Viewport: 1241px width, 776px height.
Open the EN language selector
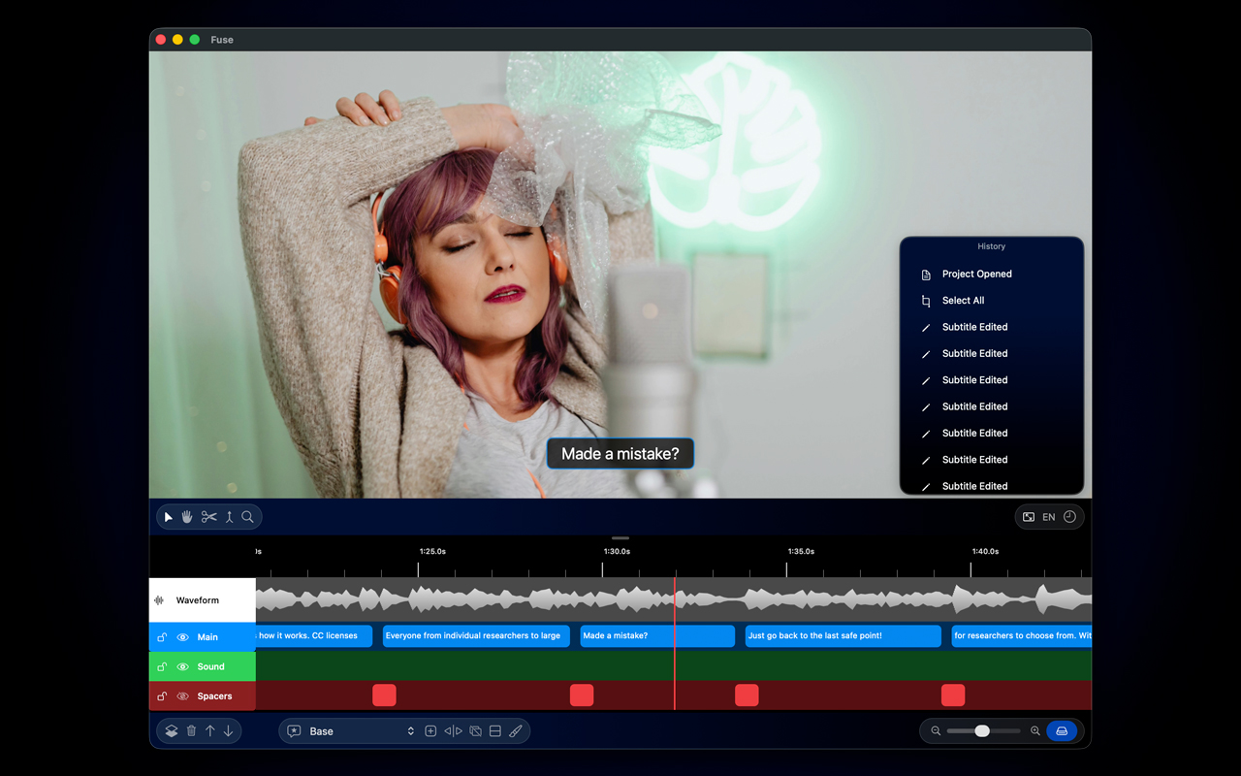tap(1048, 517)
